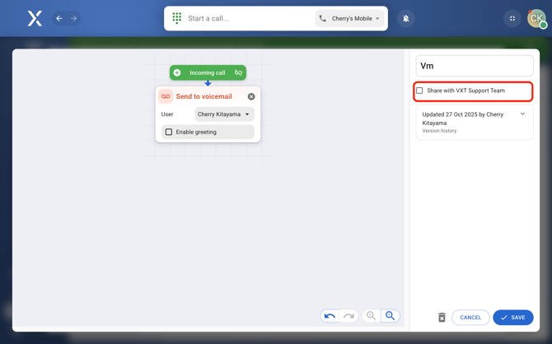This screenshot has width=552, height=344.
Task: Open the CK profile avatar
Action: pyautogui.click(x=536, y=18)
